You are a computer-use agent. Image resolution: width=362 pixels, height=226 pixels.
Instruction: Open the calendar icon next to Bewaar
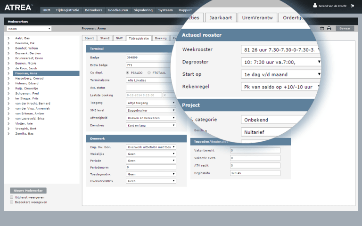tap(322, 28)
